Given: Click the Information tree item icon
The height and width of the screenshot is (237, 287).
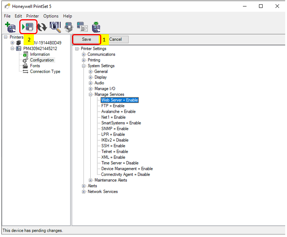Looking at the screenshot, I should [25, 54].
